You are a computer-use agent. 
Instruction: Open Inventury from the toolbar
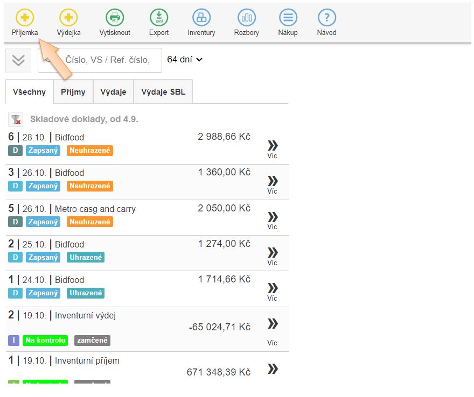point(201,18)
